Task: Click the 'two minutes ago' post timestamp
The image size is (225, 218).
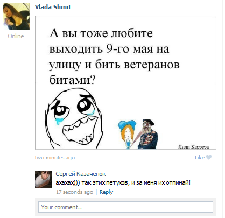Action: click(55, 158)
